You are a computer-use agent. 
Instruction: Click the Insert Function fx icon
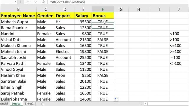tap(43, 2)
